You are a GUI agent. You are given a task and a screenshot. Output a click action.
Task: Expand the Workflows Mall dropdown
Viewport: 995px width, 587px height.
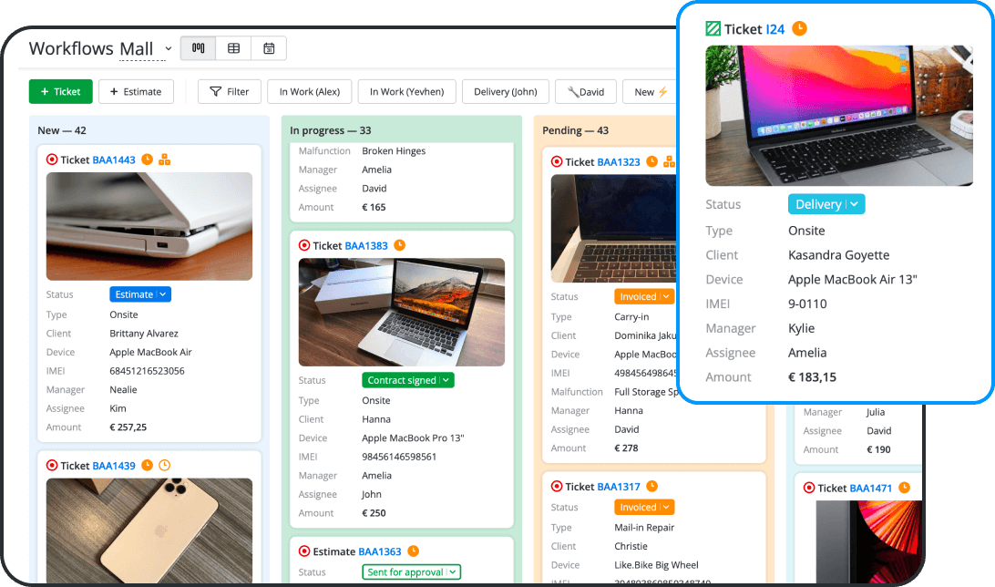(x=168, y=49)
